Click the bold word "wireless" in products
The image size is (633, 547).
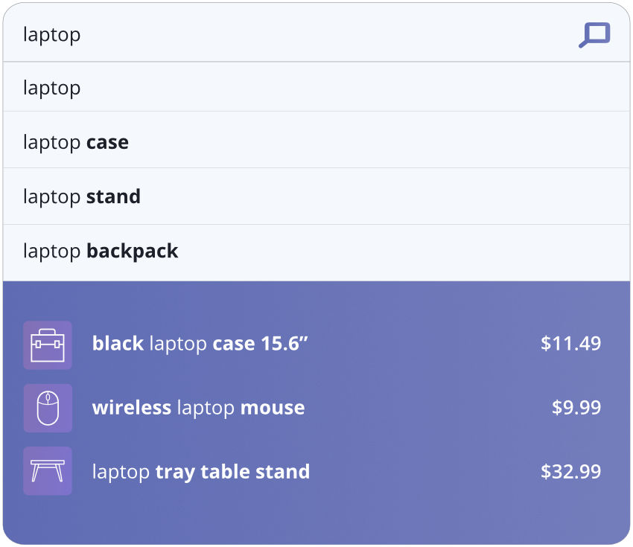(x=132, y=408)
